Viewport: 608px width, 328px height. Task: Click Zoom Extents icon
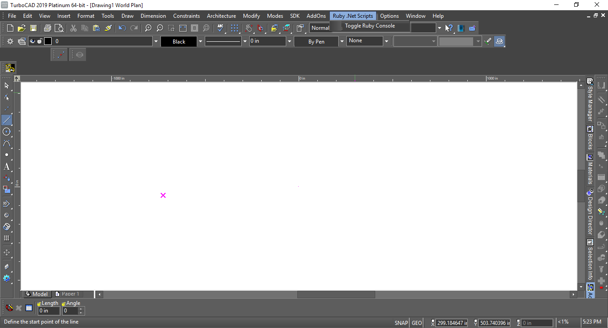coord(183,28)
